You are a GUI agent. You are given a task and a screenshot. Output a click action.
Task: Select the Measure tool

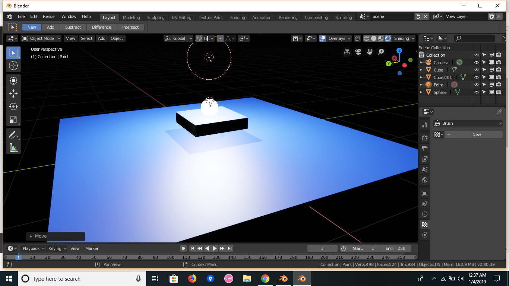click(x=13, y=147)
